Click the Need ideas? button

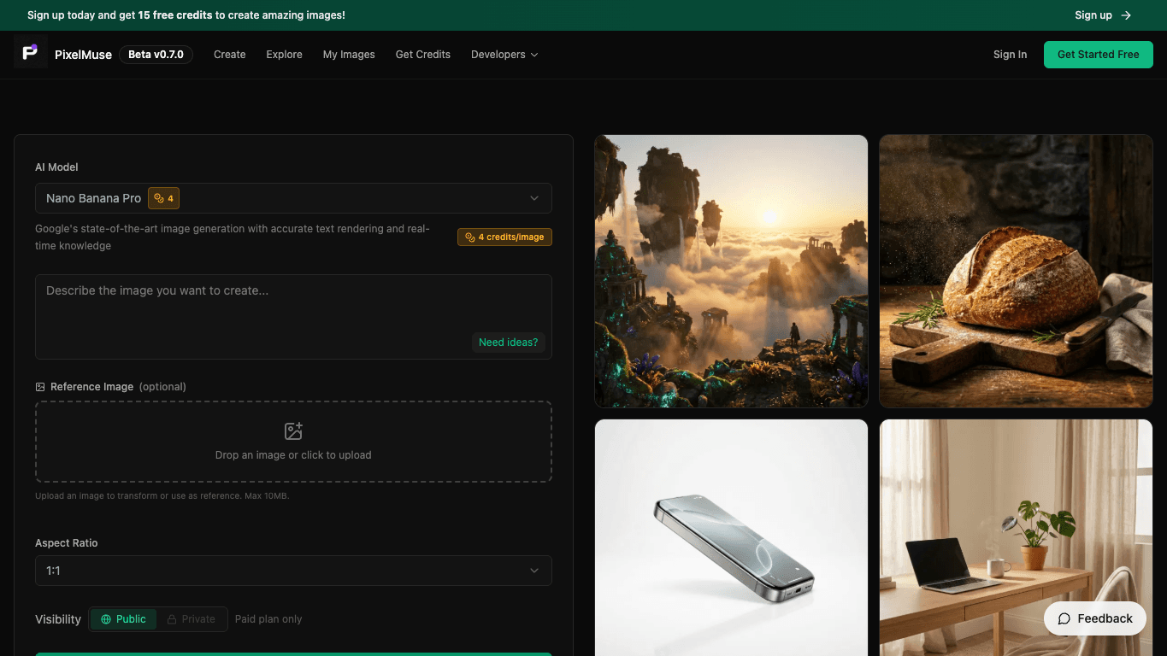point(508,343)
